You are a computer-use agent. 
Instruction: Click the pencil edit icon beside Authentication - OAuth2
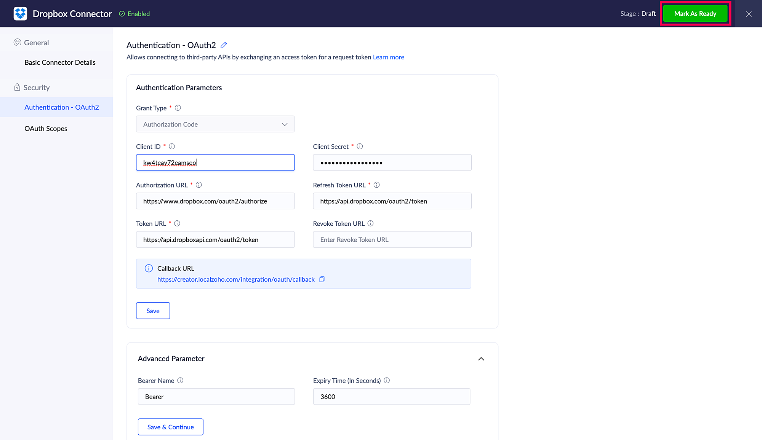(x=224, y=45)
